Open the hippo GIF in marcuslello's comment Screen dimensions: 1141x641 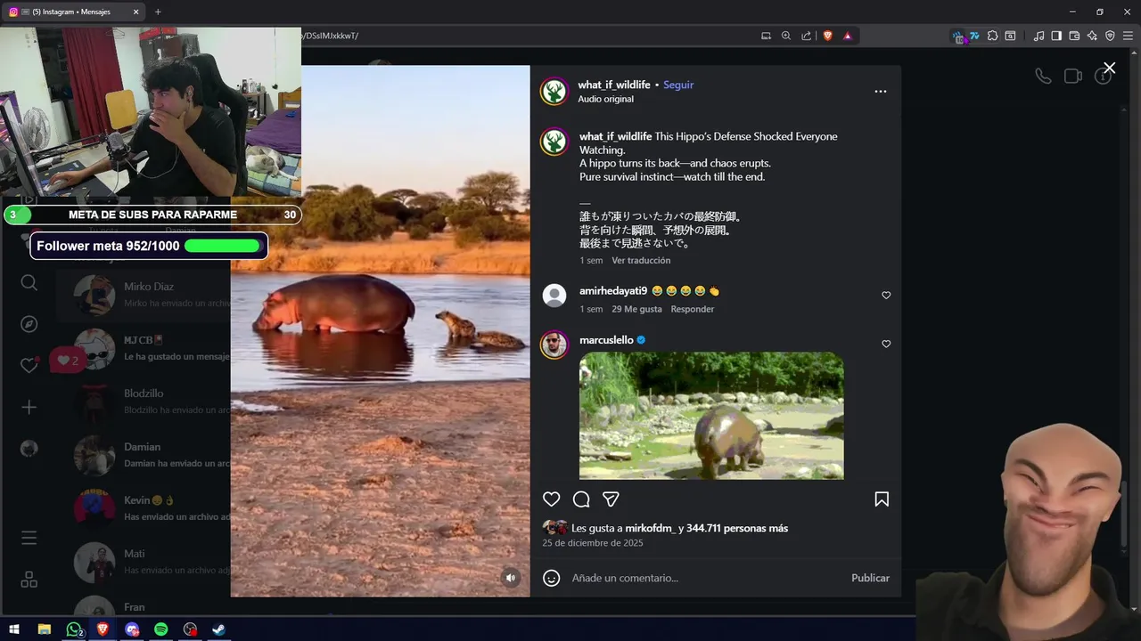pos(711,416)
